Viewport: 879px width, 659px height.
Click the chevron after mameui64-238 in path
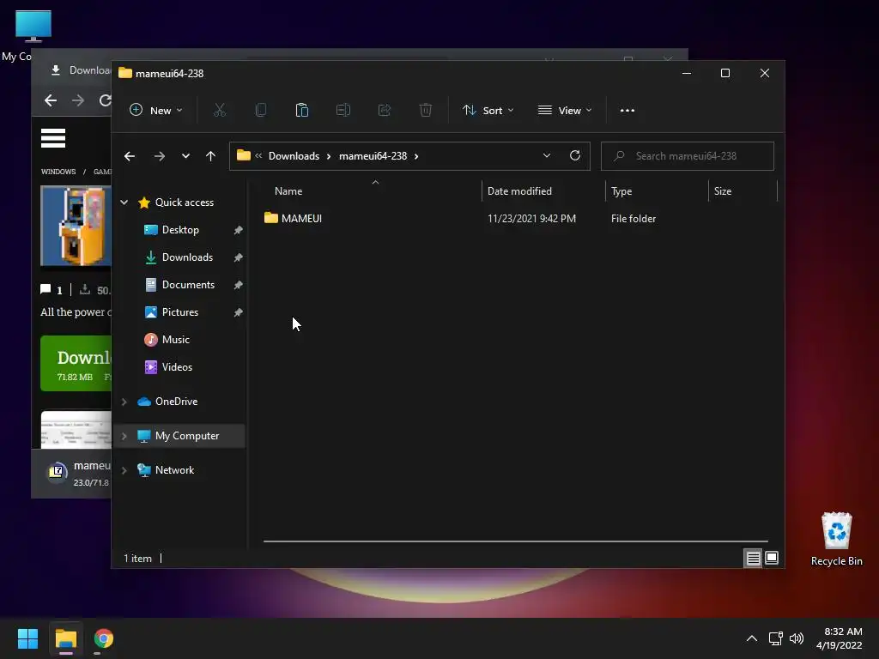pos(416,156)
